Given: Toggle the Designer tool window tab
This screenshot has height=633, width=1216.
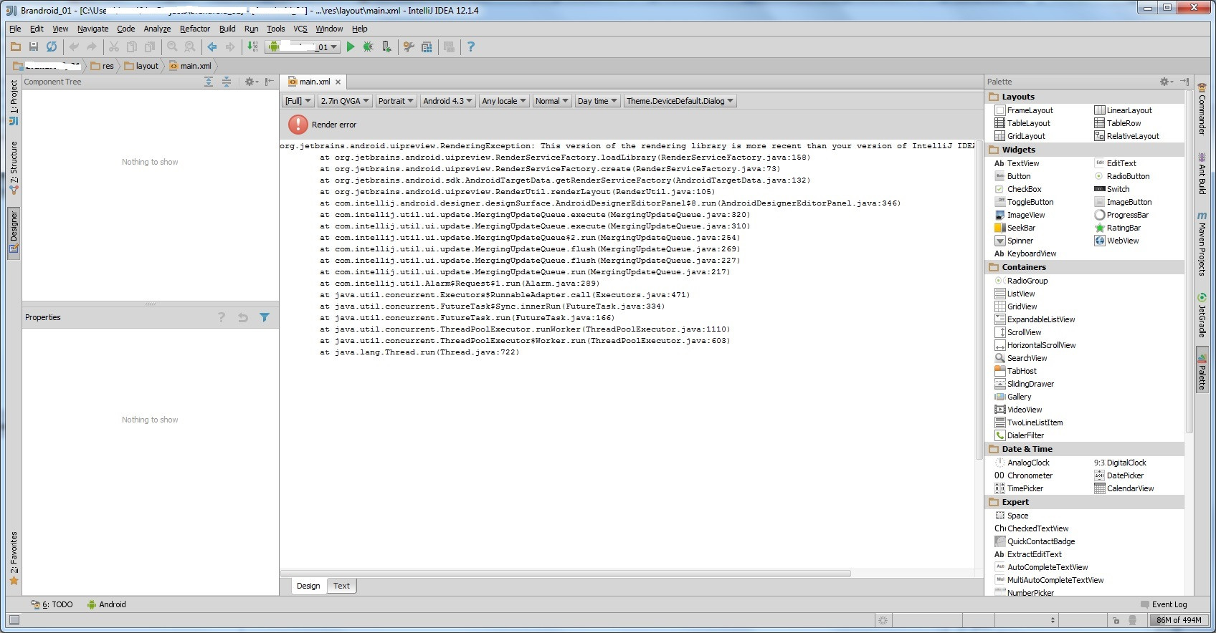Looking at the screenshot, I should pyautogui.click(x=14, y=233).
